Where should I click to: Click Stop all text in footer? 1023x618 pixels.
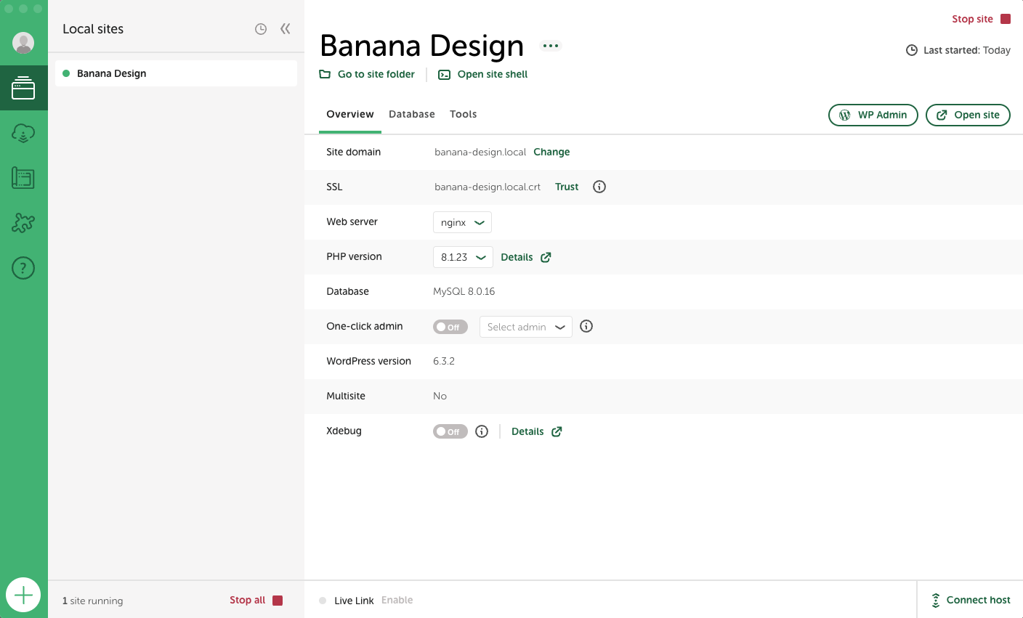point(247,600)
